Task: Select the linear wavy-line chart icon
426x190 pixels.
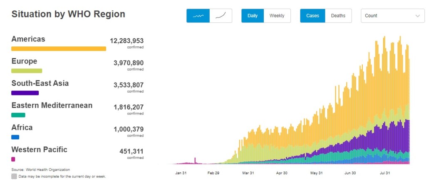Action: 198,16
